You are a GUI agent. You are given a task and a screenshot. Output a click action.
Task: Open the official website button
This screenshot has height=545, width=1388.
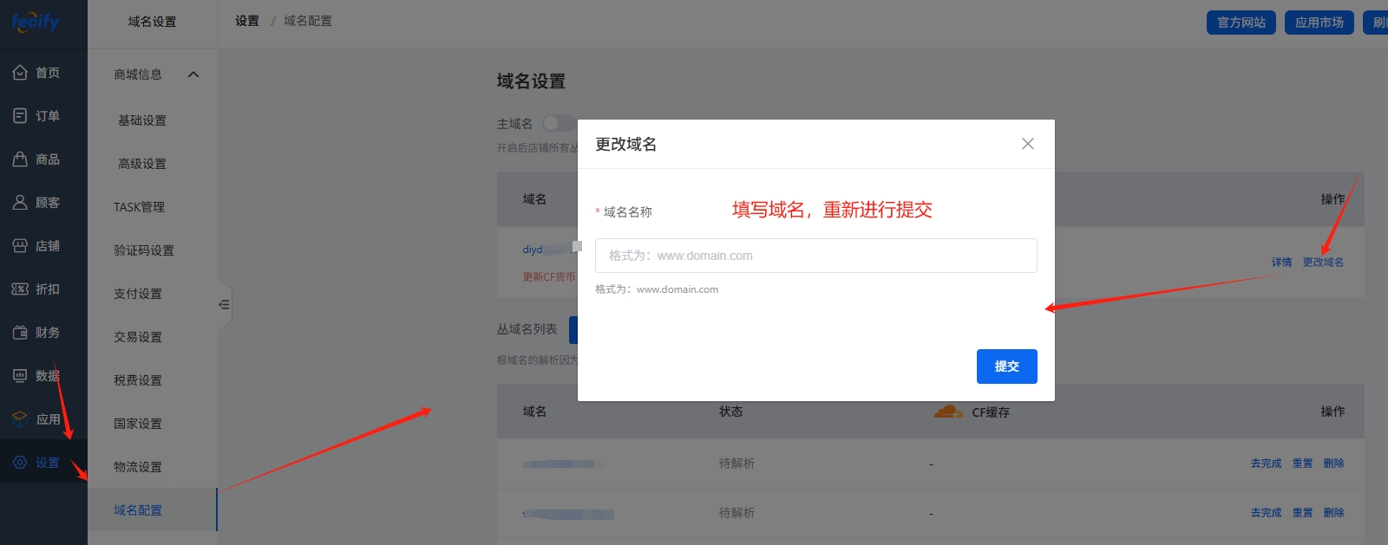click(1241, 23)
